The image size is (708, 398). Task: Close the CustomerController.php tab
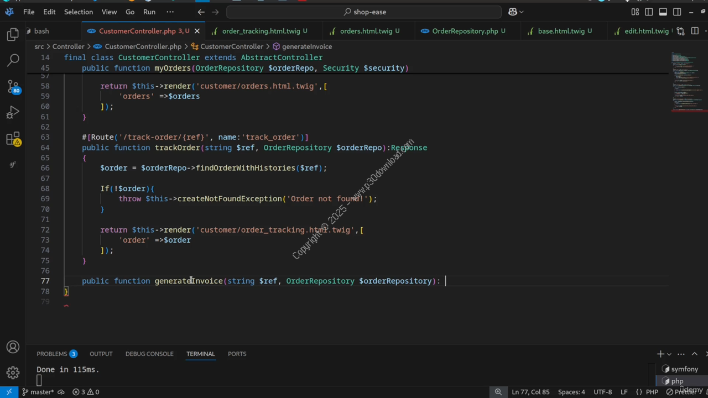197,31
